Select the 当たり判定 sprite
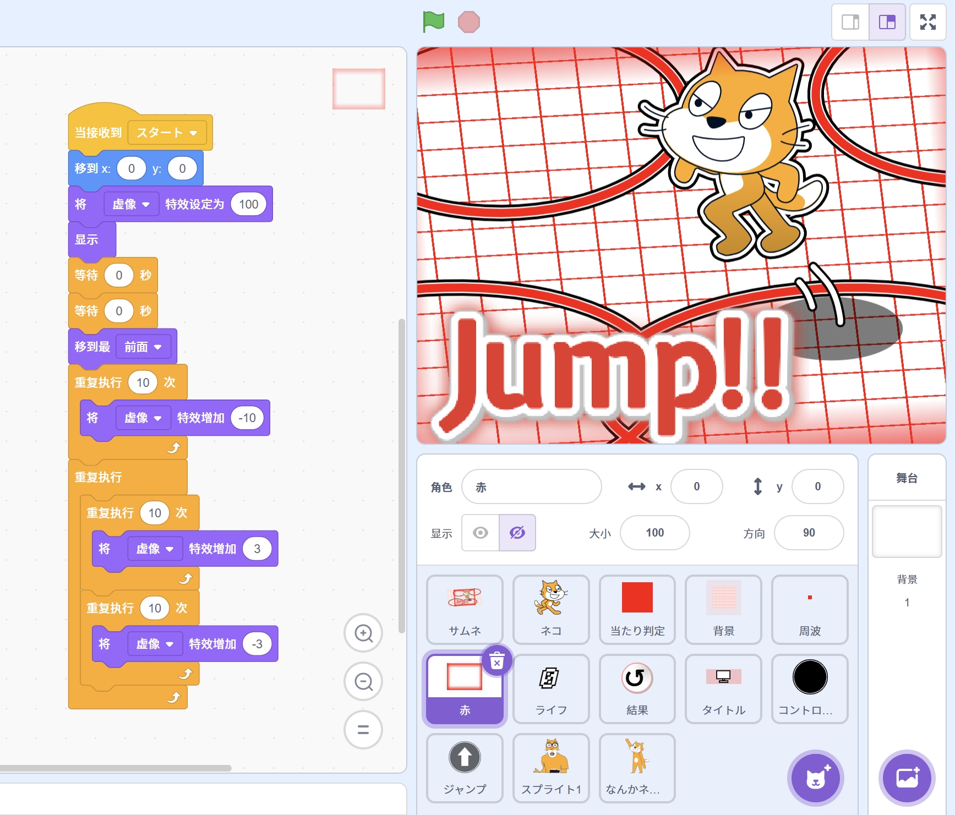Viewport: 955px width, 815px height. [637, 609]
